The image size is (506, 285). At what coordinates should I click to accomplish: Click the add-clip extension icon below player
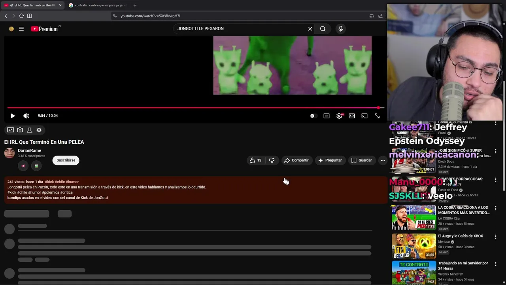point(11,130)
